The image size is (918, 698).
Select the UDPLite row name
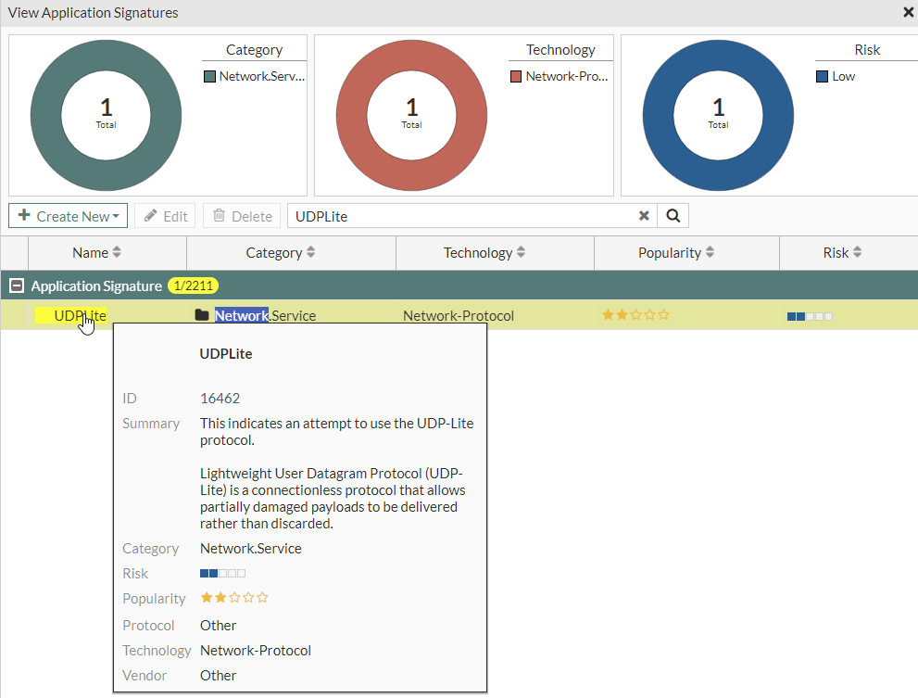(80, 315)
